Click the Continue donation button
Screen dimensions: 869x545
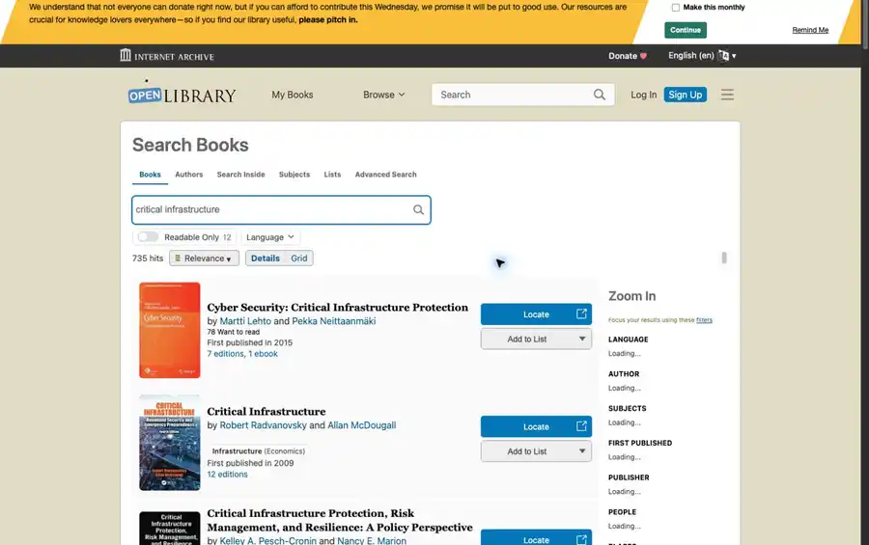point(686,30)
